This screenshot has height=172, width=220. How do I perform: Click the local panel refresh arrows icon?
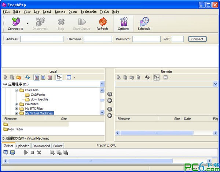27,77
